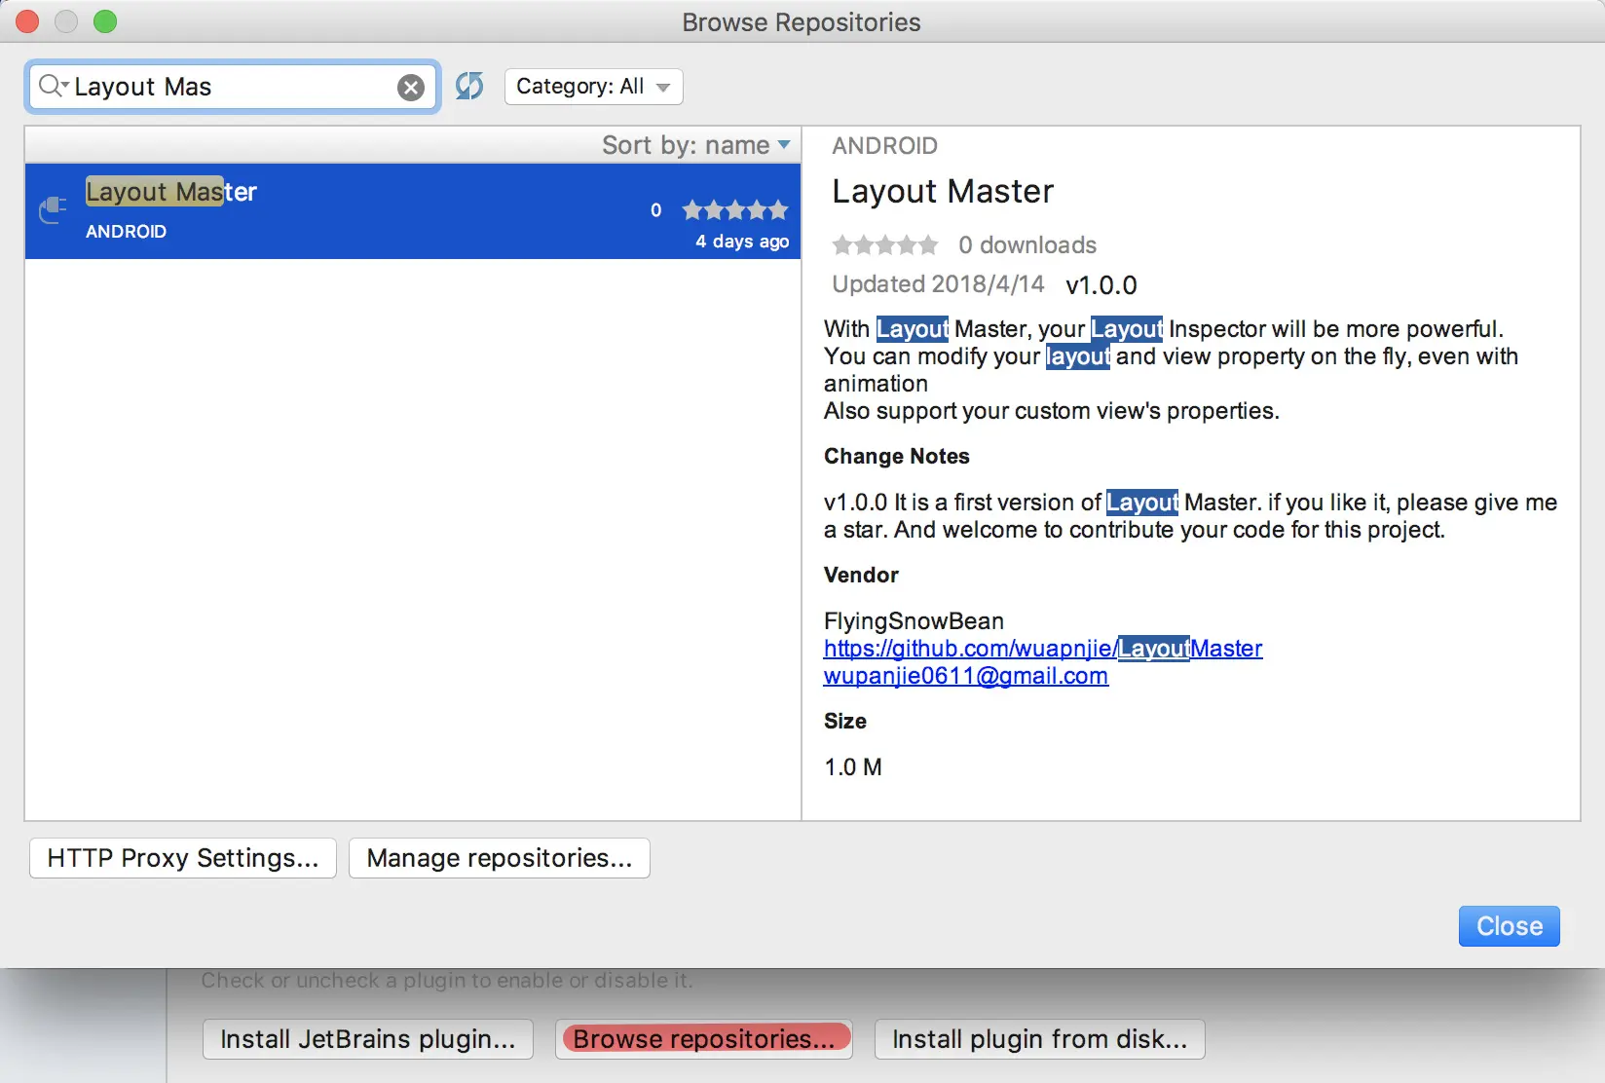Screen dimensions: 1605x1083
Task: Click the vendor name FlyingSnowBean
Action: tap(914, 621)
